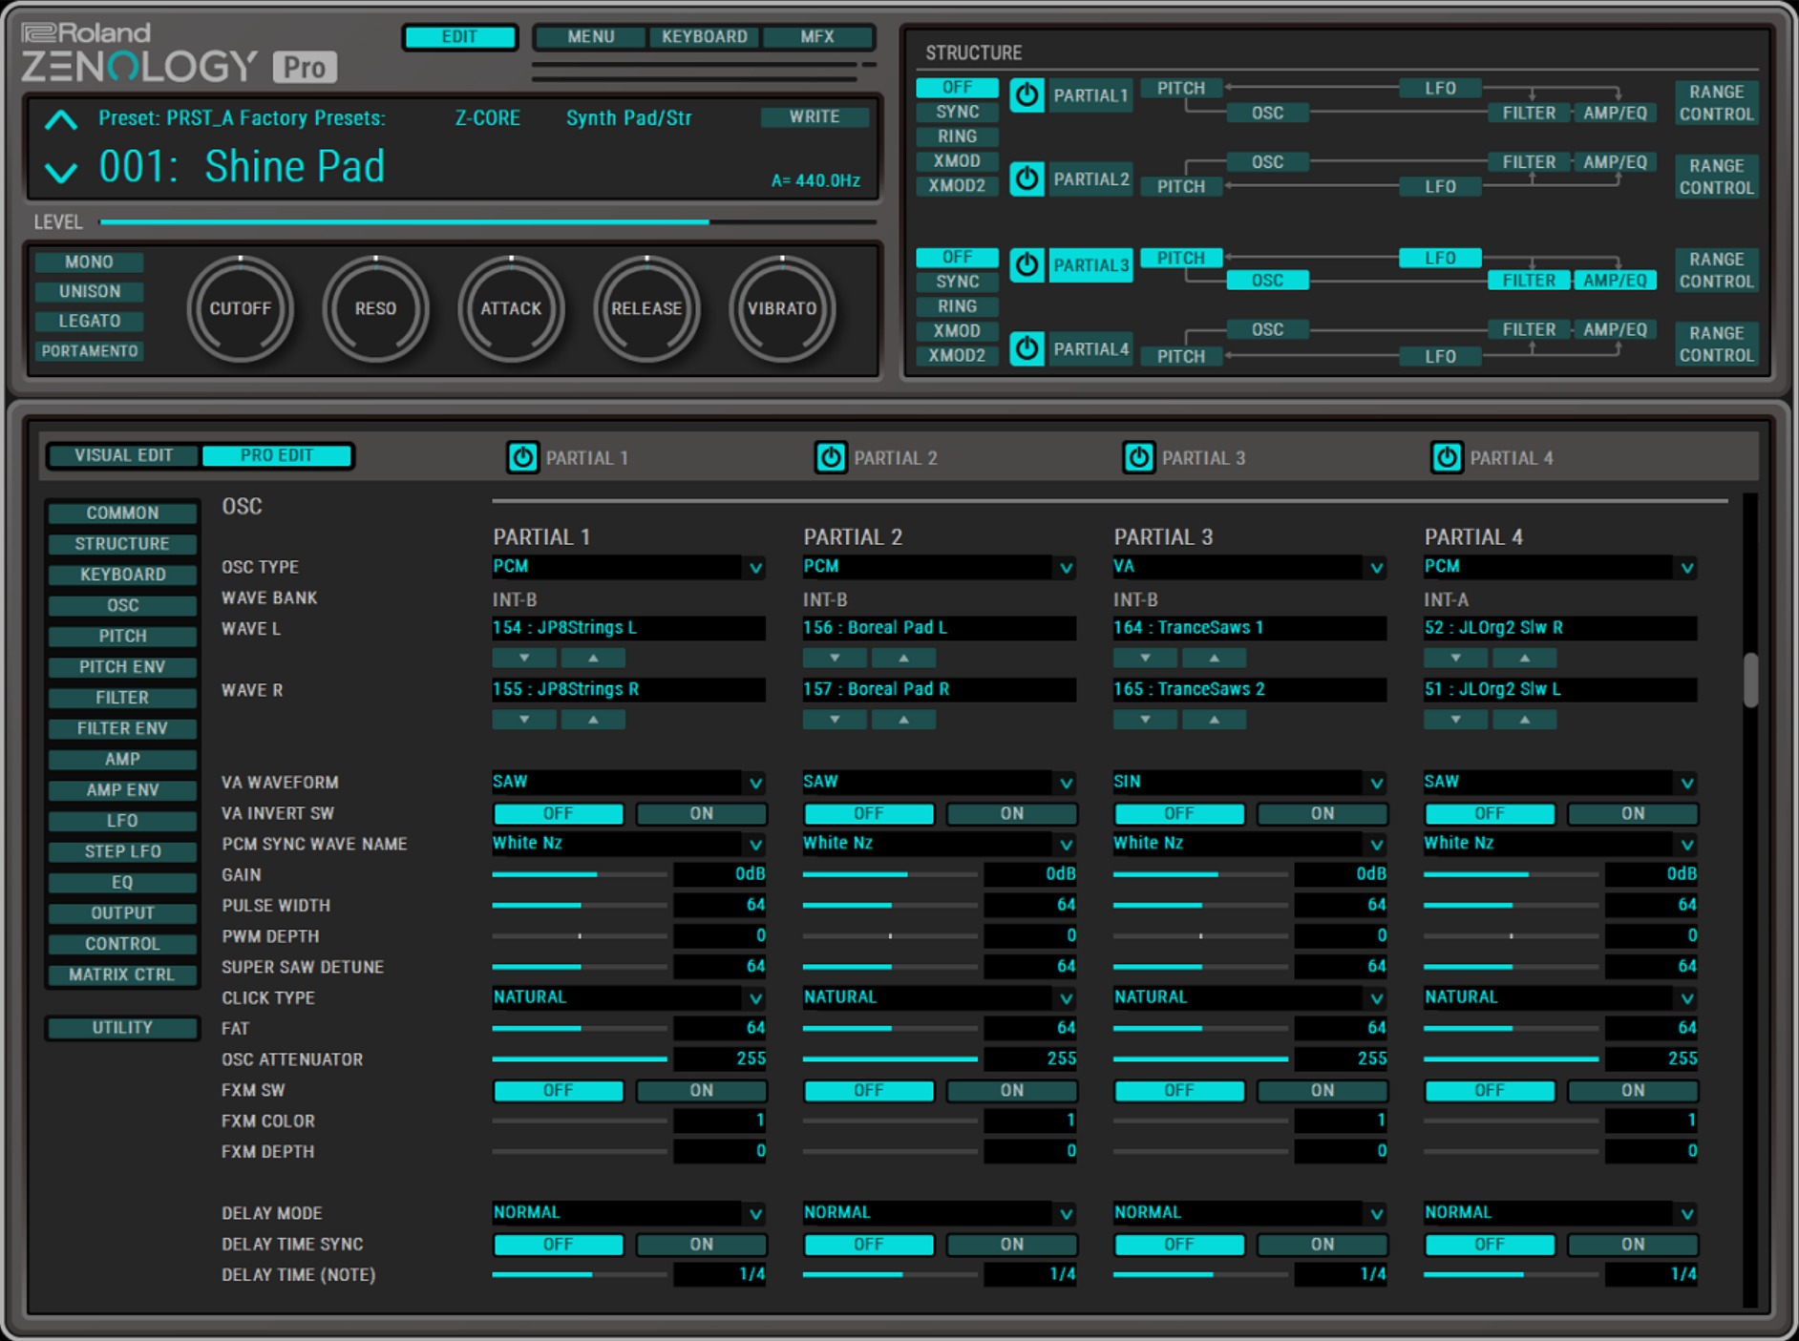Open Partial 3 VA Waveform dropdown showing SIN
Viewport: 1799px width, 1341px height.
click(1249, 782)
